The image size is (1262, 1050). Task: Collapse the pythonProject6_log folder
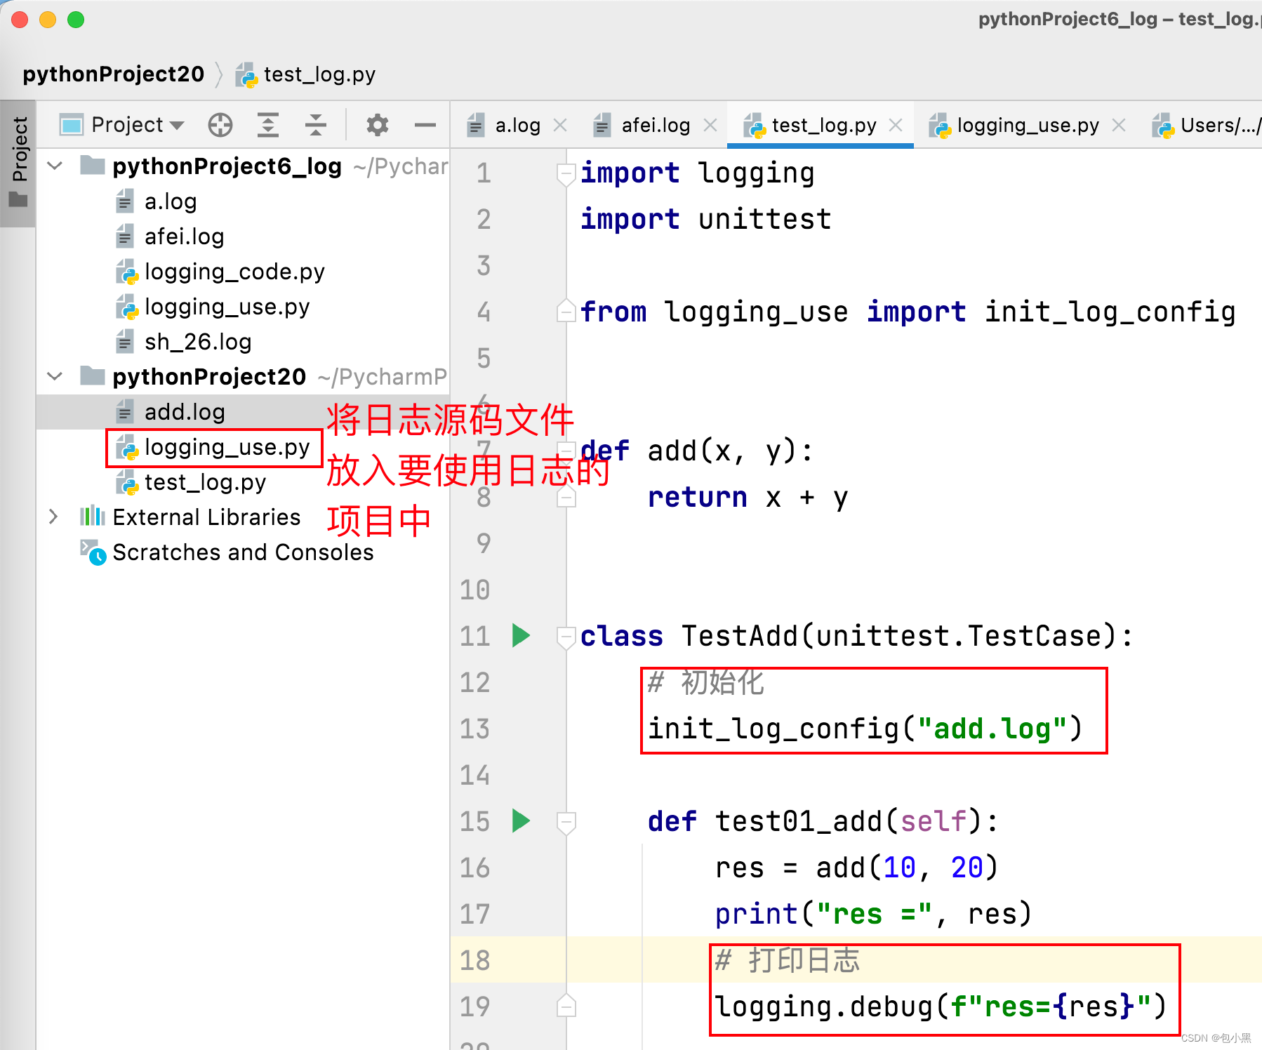[x=55, y=166]
